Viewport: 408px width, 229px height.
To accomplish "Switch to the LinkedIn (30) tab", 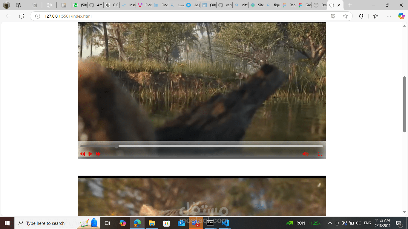I will click(x=209, y=5).
